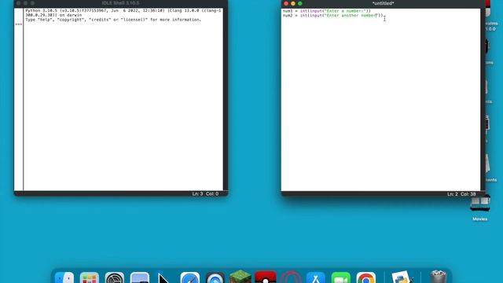Open the Trash in the Dock
Viewport: 503px width, 283px height.
[439, 277]
